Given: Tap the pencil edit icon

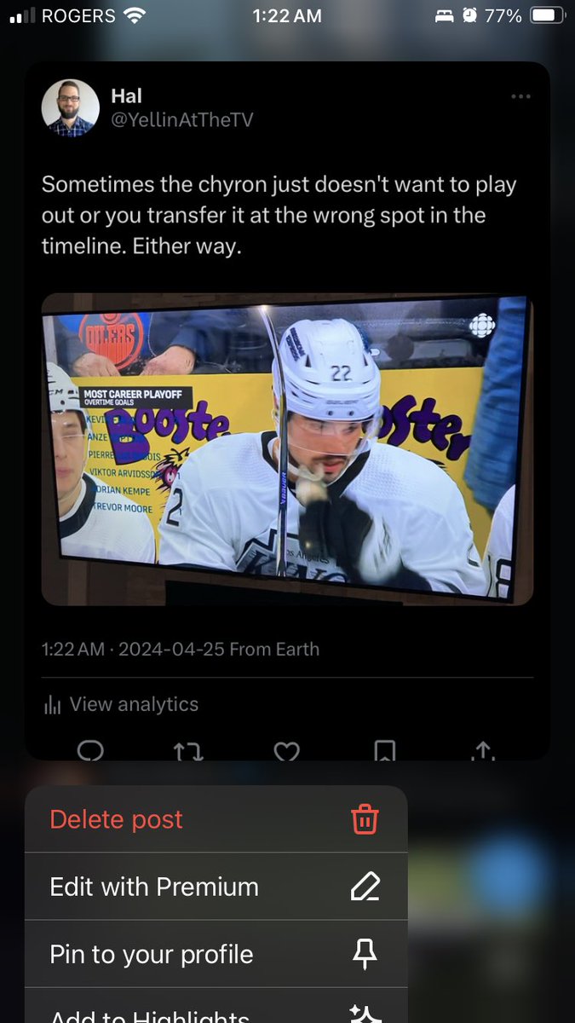Looking at the screenshot, I should [365, 887].
